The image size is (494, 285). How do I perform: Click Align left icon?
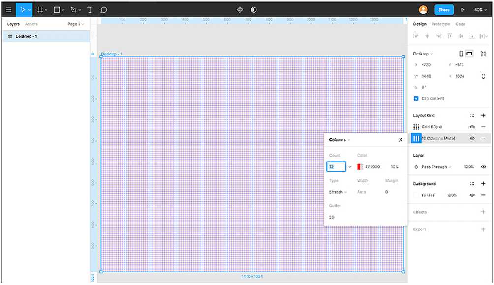coord(416,36)
